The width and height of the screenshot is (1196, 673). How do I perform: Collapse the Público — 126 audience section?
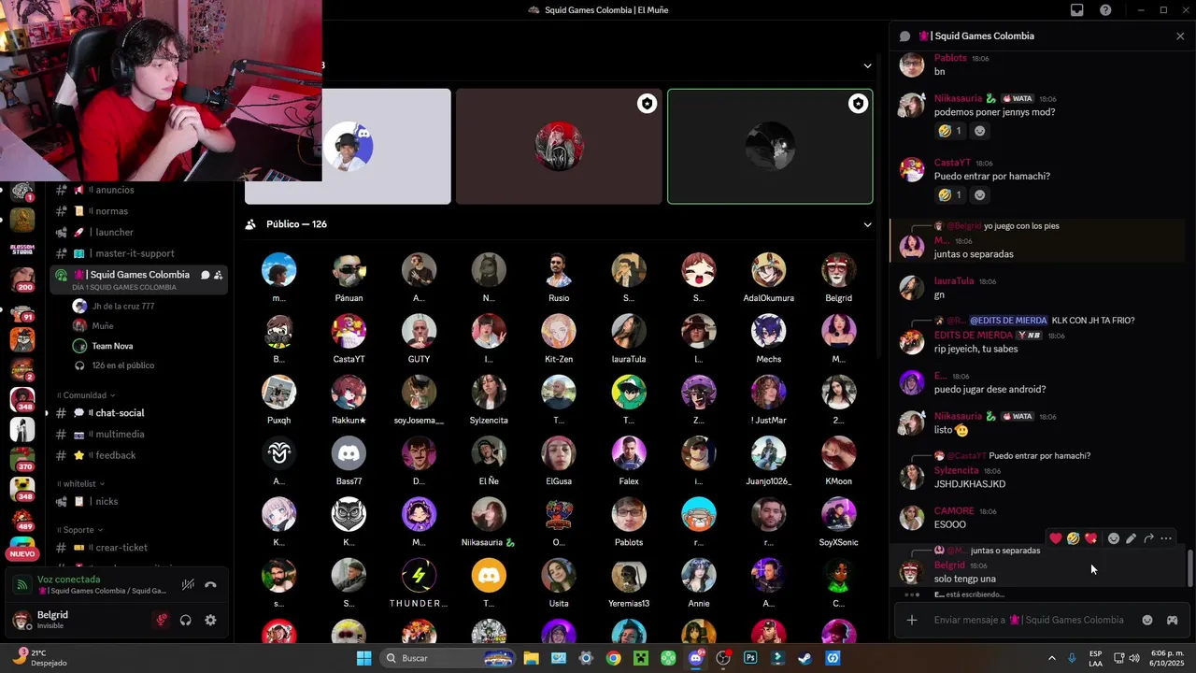tap(867, 224)
